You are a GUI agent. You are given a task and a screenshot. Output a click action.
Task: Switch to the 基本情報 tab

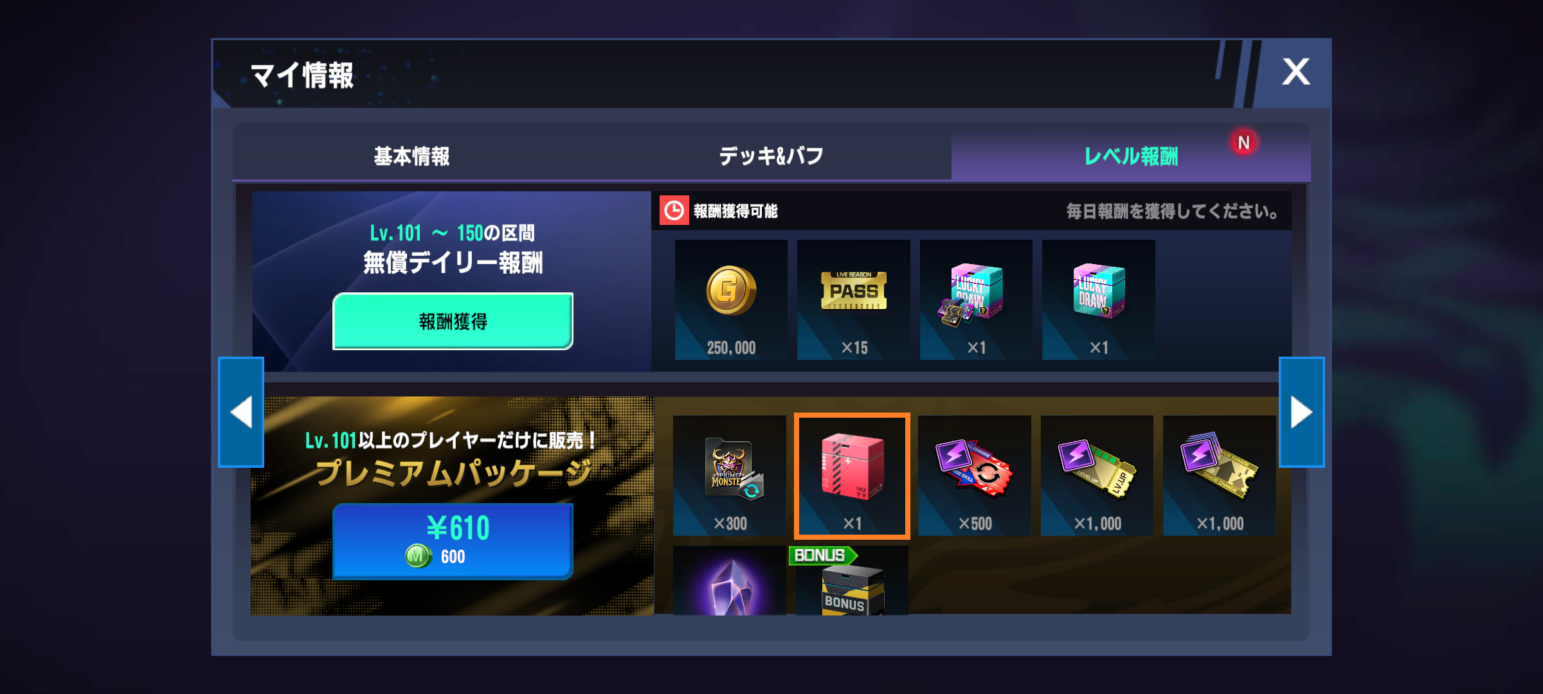pos(412,156)
